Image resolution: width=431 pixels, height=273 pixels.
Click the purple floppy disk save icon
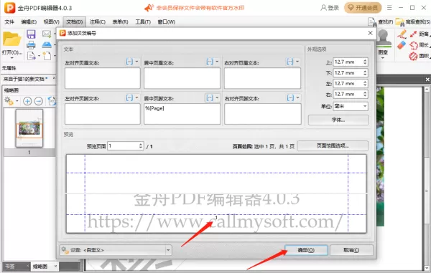[x=31, y=34]
